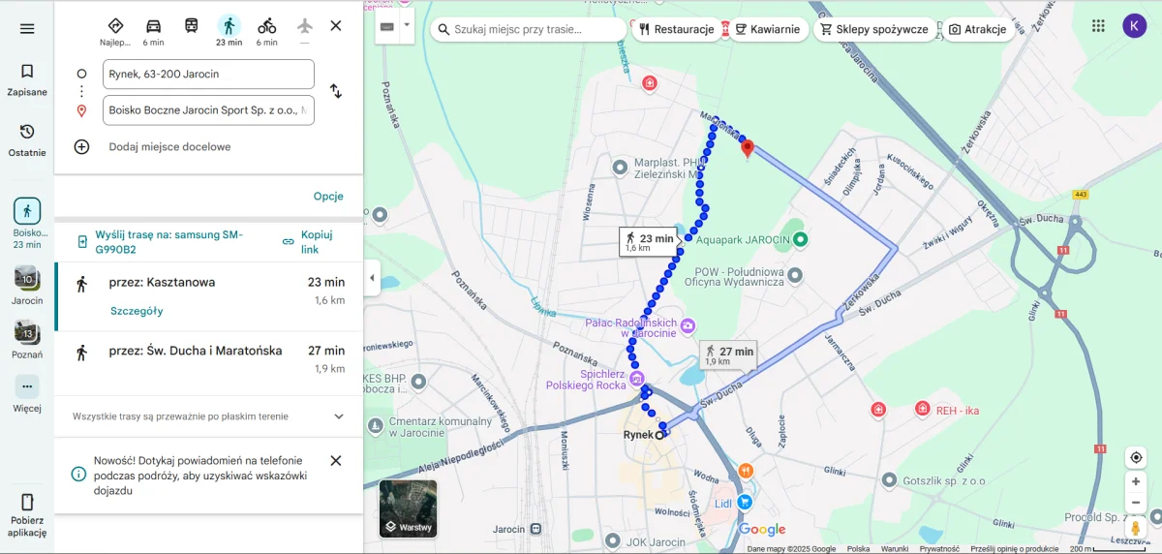Open Warunki terms link
The height and width of the screenshot is (554, 1162).
tap(894, 548)
